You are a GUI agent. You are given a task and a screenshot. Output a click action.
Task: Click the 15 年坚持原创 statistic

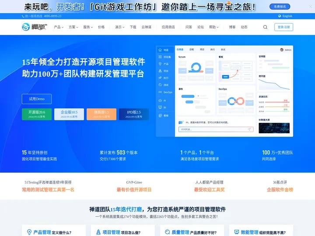[35, 153]
